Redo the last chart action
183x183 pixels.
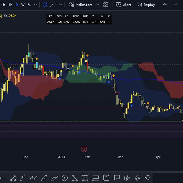(x=176, y=5)
